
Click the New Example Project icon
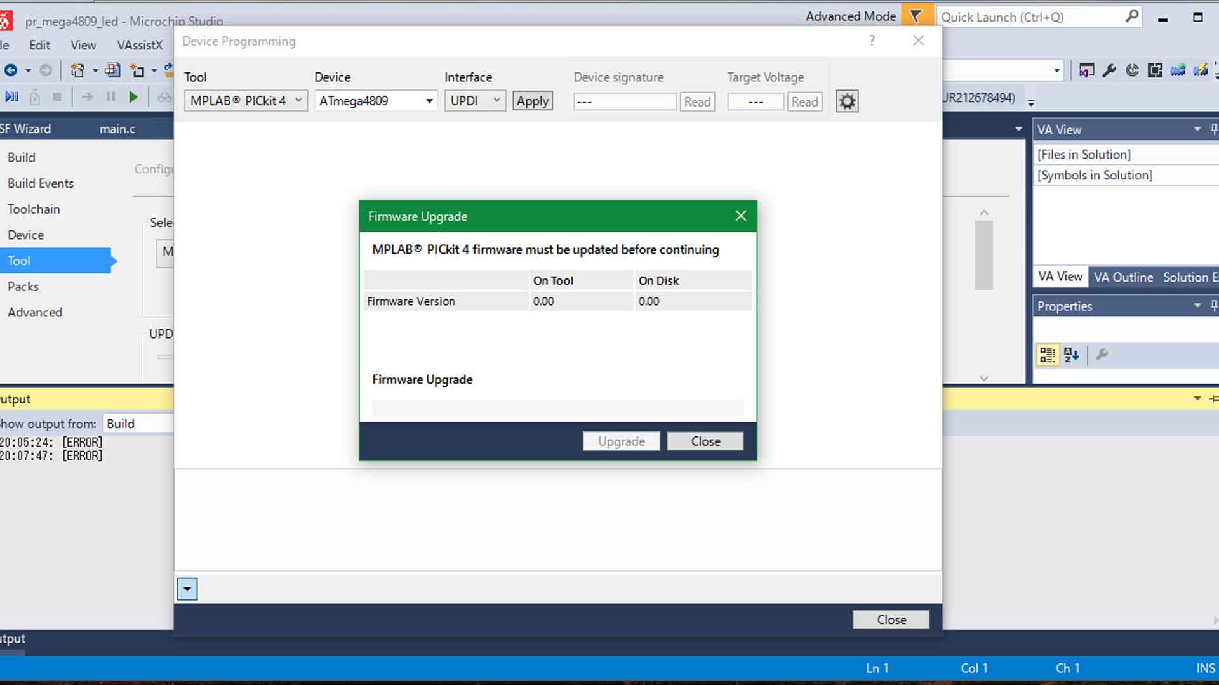click(112, 70)
